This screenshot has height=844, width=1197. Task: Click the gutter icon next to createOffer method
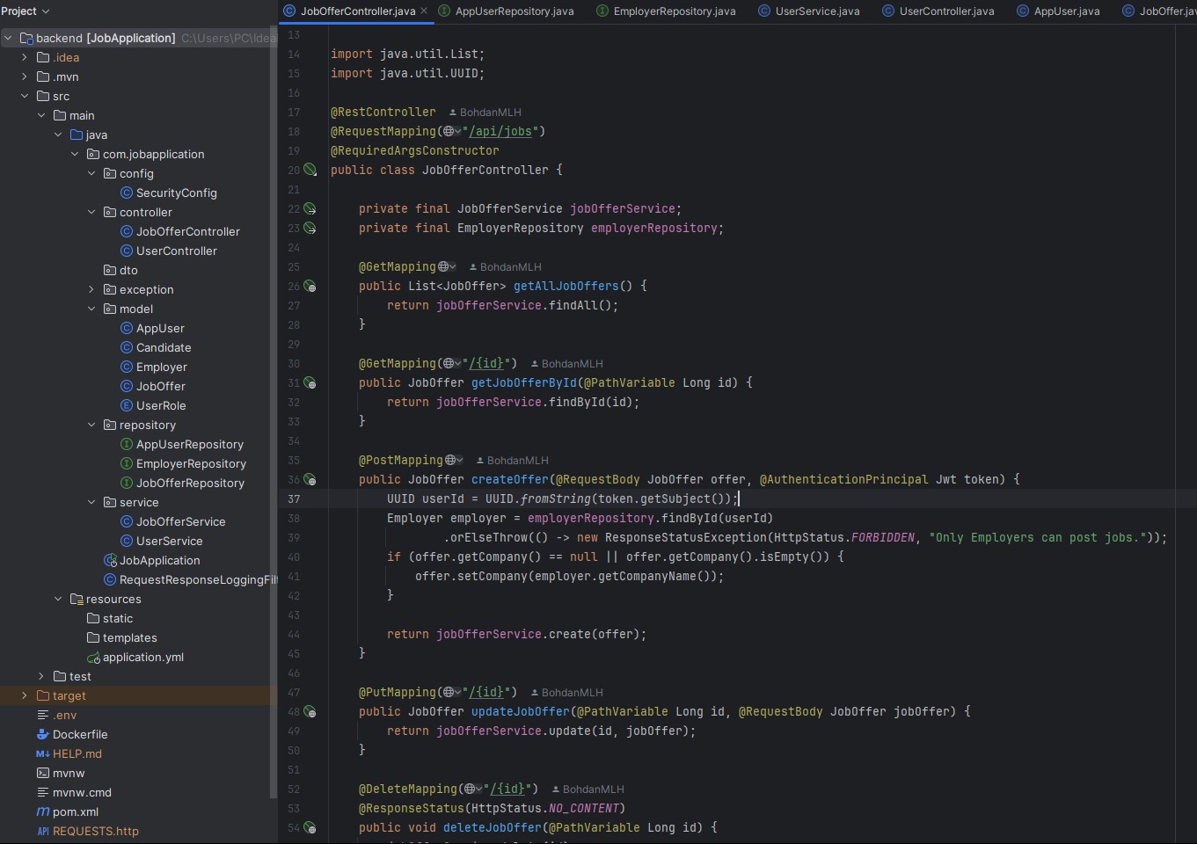310,479
